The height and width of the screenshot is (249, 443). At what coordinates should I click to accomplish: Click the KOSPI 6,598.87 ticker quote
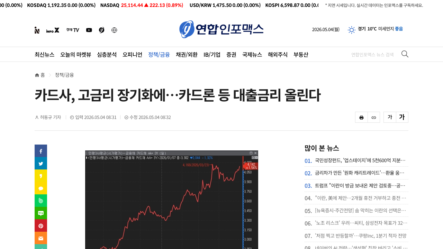292,5
